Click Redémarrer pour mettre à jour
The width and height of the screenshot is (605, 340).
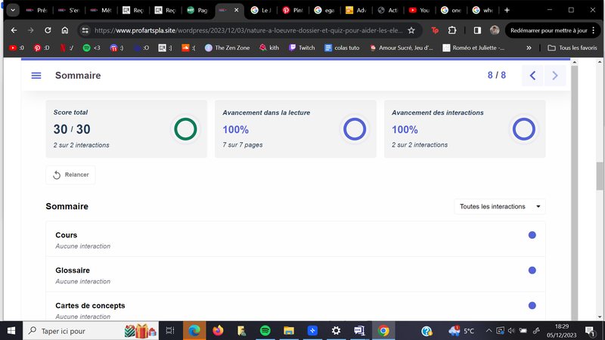(x=548, y=30)
